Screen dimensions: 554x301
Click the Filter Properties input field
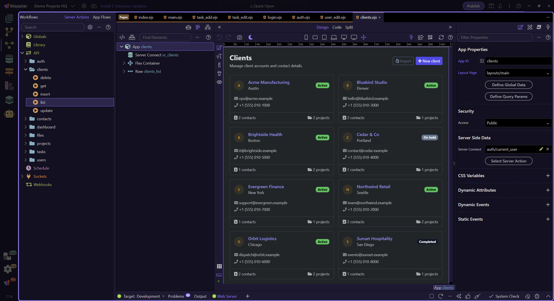point(495,38)
